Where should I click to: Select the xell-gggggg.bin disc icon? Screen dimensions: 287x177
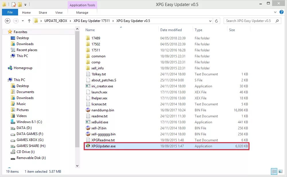pyautogui.click(x=88, y=134)
